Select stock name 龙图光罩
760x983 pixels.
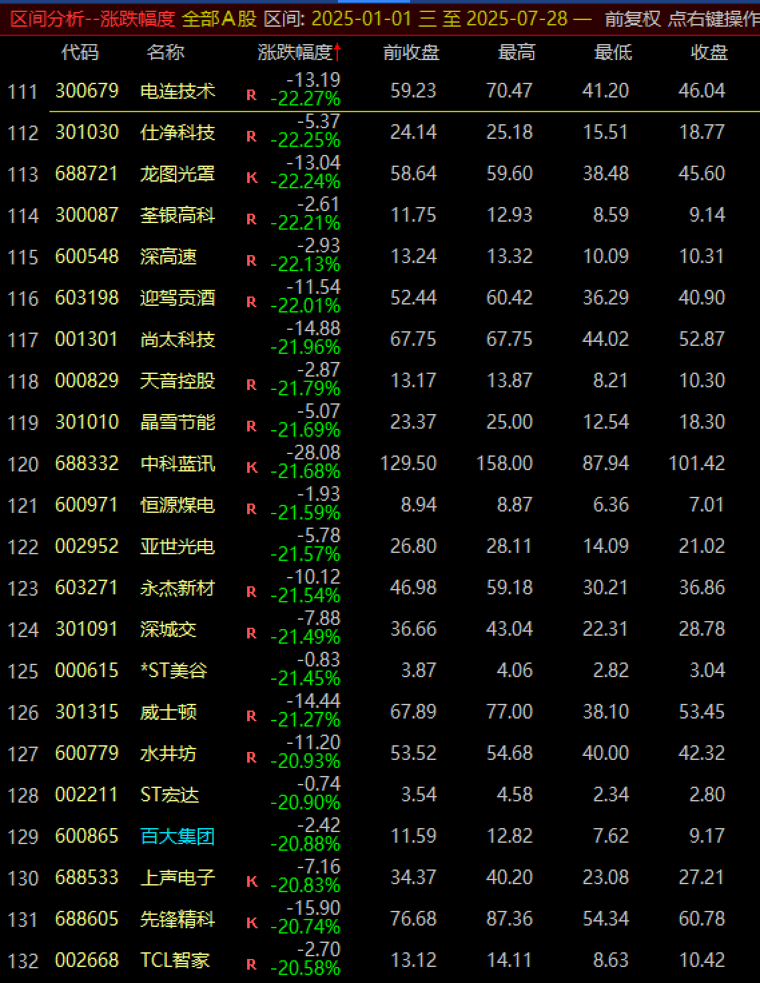178,173
